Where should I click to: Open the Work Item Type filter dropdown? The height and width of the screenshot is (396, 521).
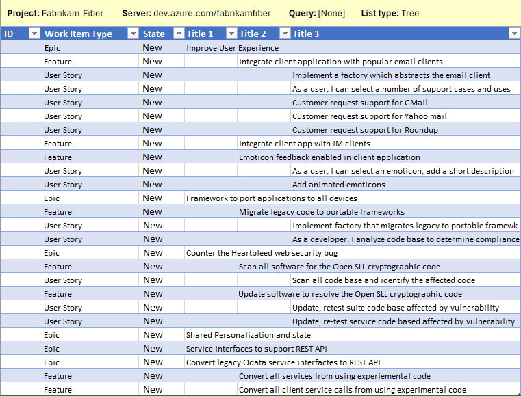(133, 34)
